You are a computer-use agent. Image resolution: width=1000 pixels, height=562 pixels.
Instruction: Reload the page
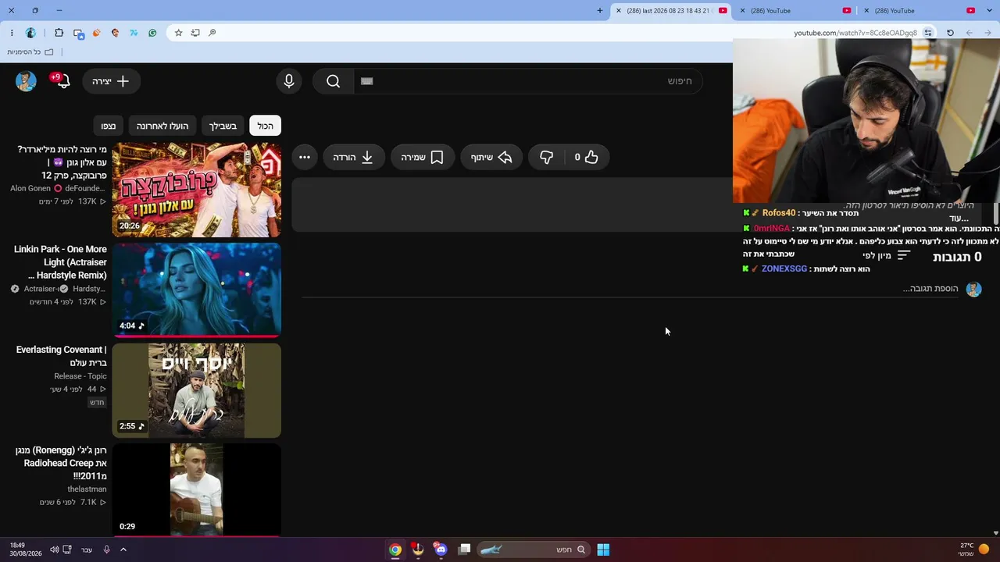950,33
